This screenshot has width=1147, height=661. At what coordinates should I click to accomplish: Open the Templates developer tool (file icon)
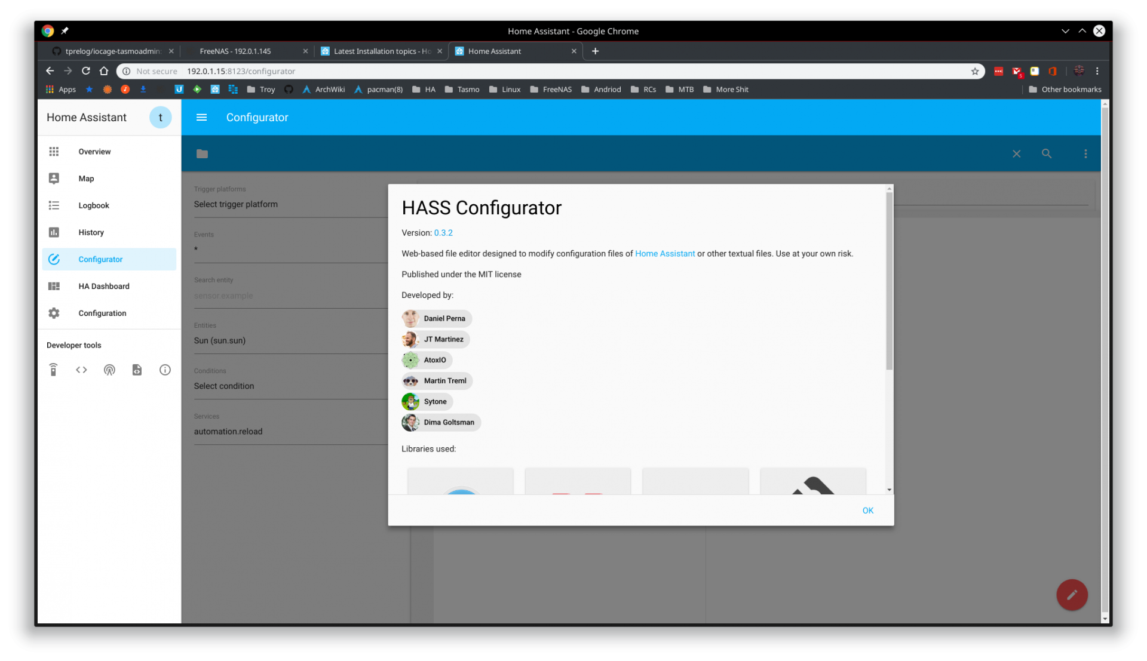(x=137, y=370)
